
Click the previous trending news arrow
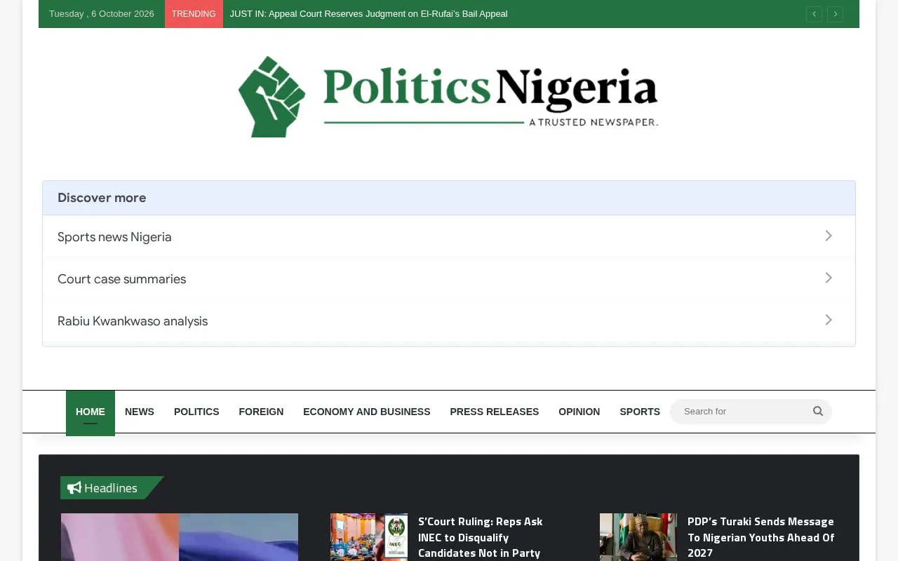[814, 14]
